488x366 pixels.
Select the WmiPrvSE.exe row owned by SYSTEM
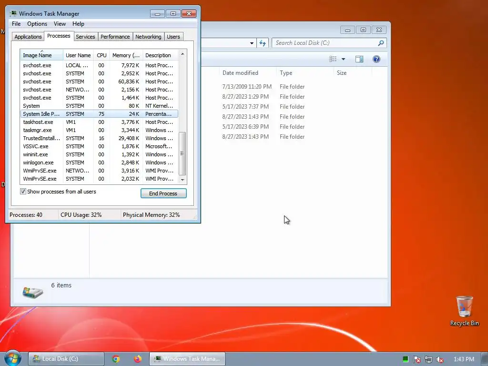(99, 179)
